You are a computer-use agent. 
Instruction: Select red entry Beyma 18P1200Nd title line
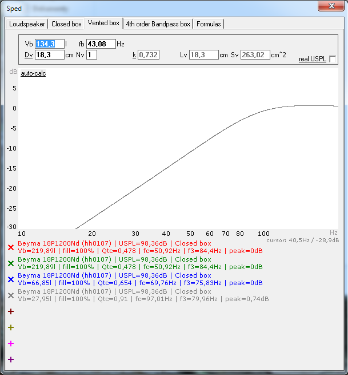114,243
